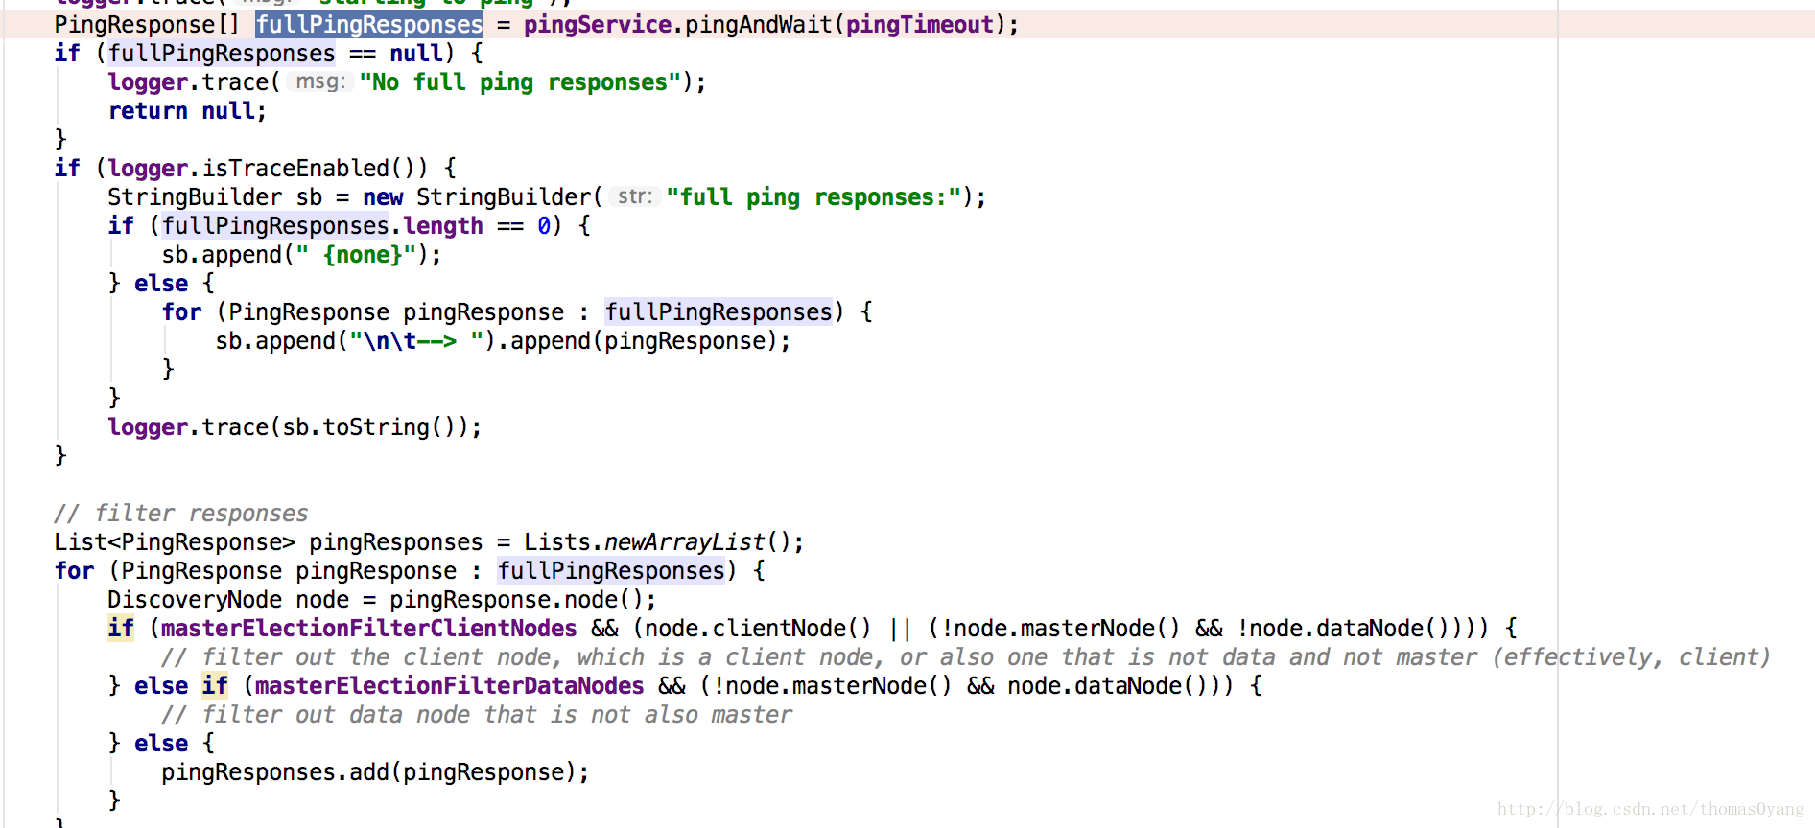Click fullPingResponses in the second for loop
This screenshot has height=828, width=1815.
pos(611,571)
